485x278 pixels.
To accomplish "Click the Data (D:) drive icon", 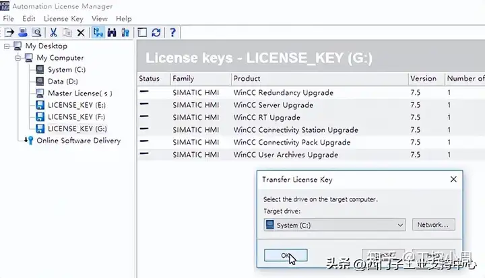I will [x=40, y=81].
